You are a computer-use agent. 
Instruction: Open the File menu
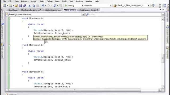(x=4, y=1)
